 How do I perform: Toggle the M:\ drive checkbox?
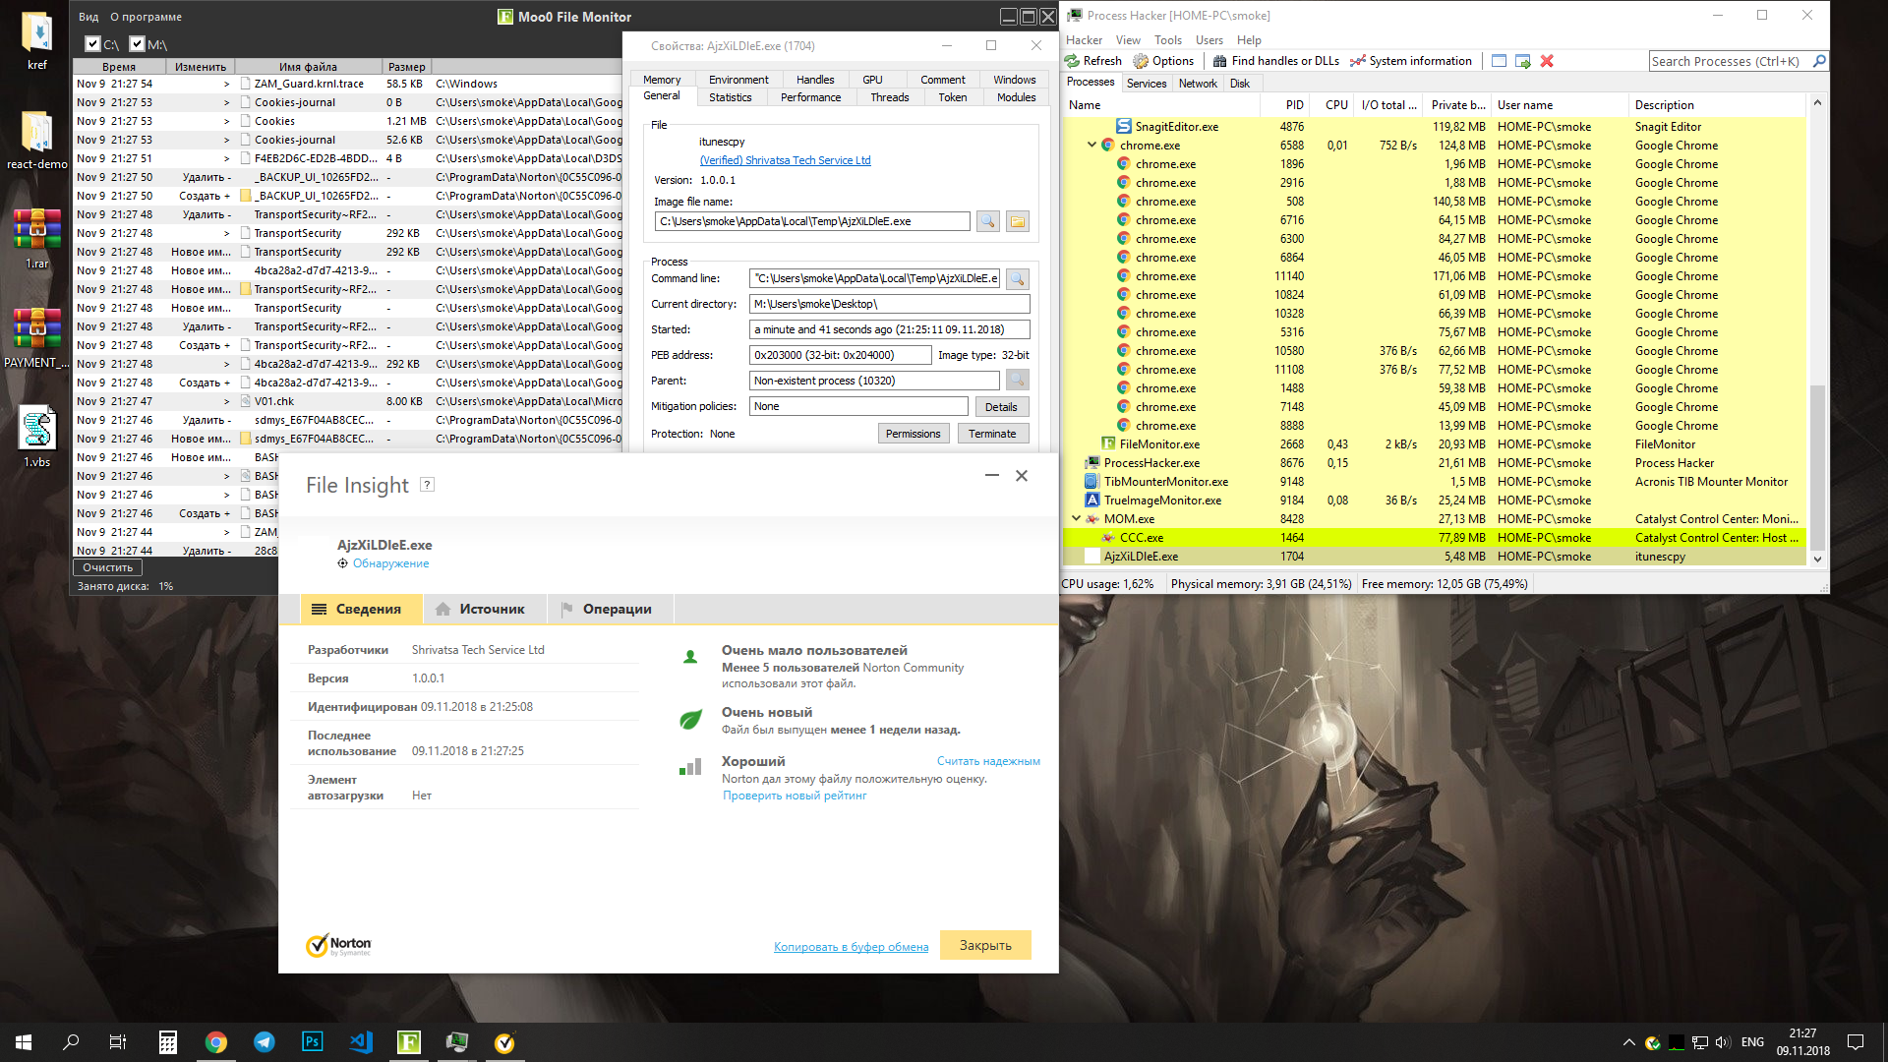[137, 44]
